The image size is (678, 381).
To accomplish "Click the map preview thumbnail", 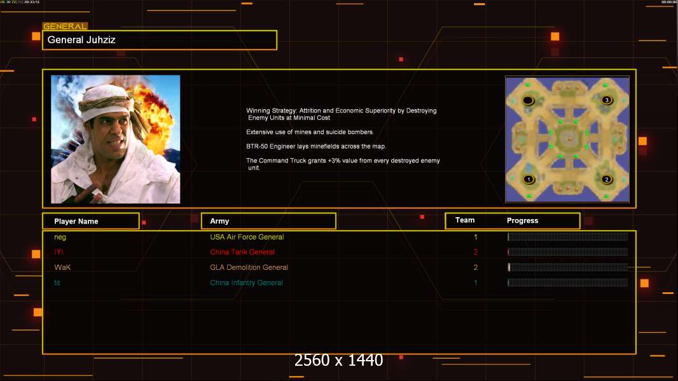I will [x=567, y=139].
